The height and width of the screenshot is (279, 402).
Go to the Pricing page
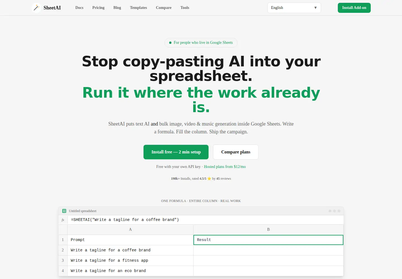[98, 8]
